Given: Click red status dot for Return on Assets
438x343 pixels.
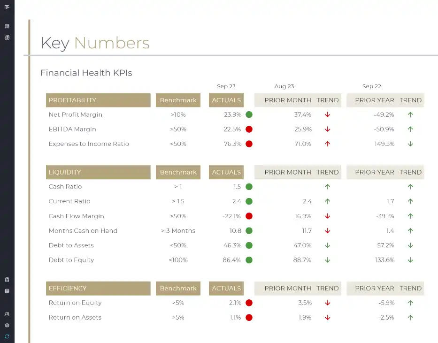Looking at the screenshot, I should point(249,318).
